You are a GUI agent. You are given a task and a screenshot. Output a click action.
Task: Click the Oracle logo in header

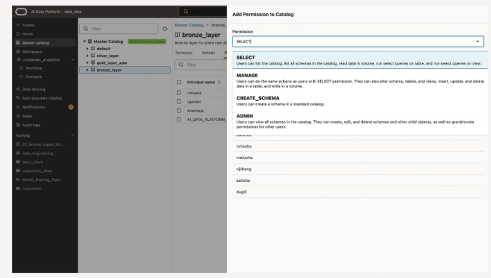(20, 11)
